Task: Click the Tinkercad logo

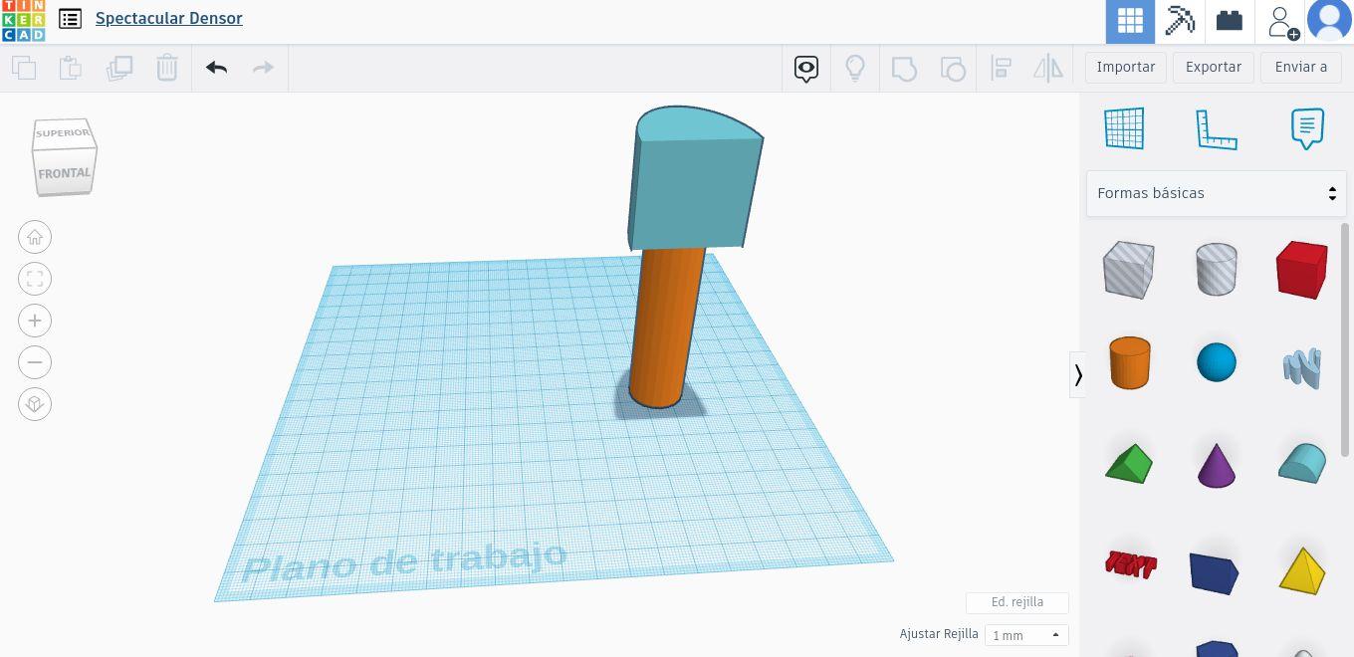Action: pos(23,20)
